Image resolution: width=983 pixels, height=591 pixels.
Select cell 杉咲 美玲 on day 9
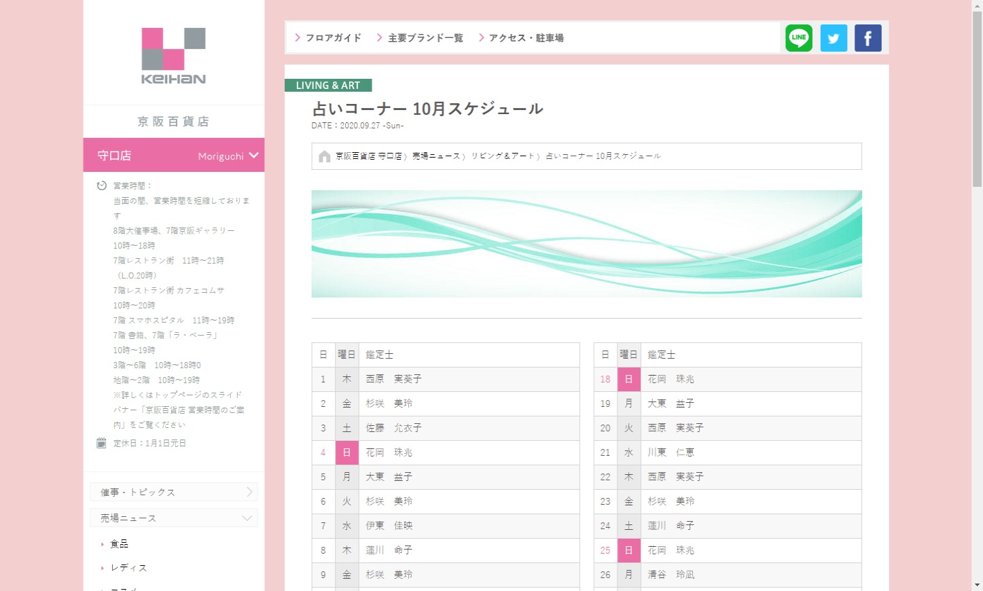pos(469,575)
